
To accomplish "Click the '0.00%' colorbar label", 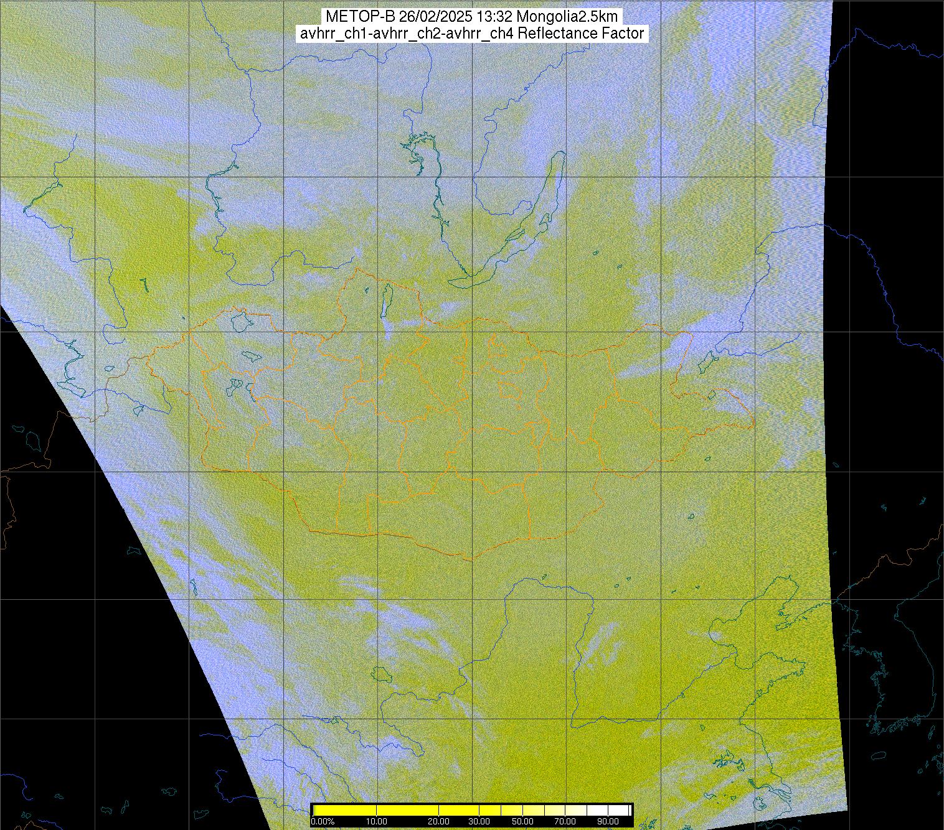I will coord(323,822).
